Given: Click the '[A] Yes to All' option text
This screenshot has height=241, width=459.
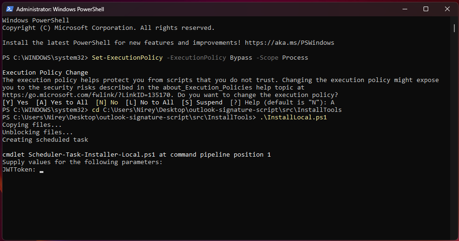Looking at the screenshot, I should pos(62,103).
